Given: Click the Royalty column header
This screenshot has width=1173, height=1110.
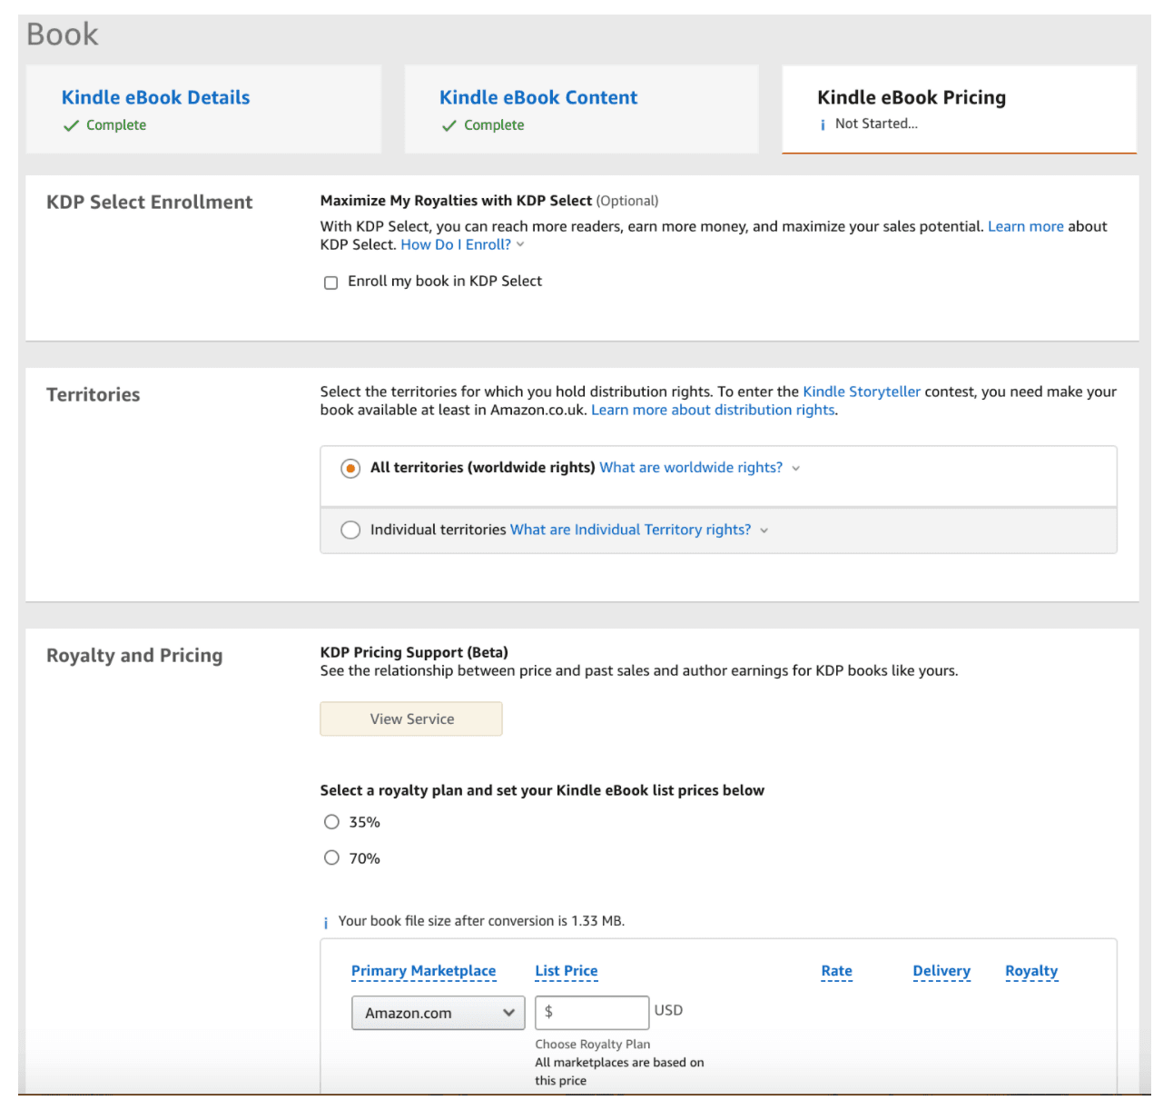Looking at the screenshot, I should point(1031,970).
